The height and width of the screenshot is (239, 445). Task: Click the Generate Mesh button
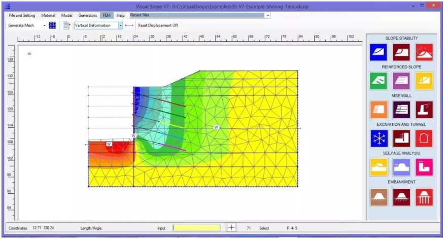[21, 25]
